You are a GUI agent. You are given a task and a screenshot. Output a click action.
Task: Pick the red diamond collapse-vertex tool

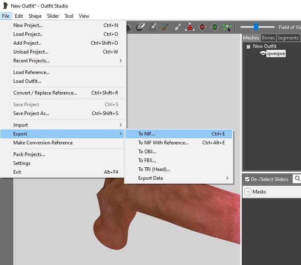(202, 27)
